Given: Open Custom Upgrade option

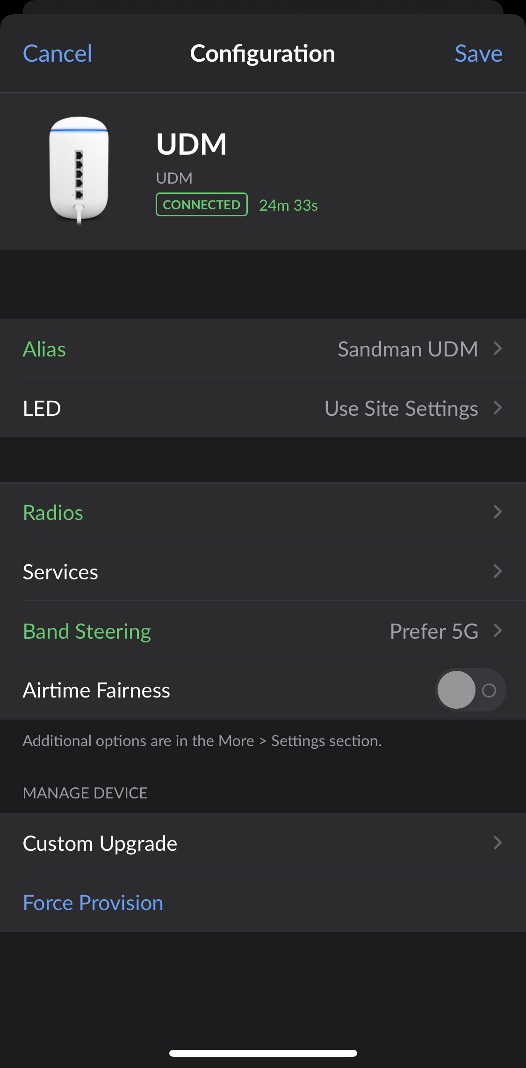Looking at the screenshot, I should tap(100, 843).
